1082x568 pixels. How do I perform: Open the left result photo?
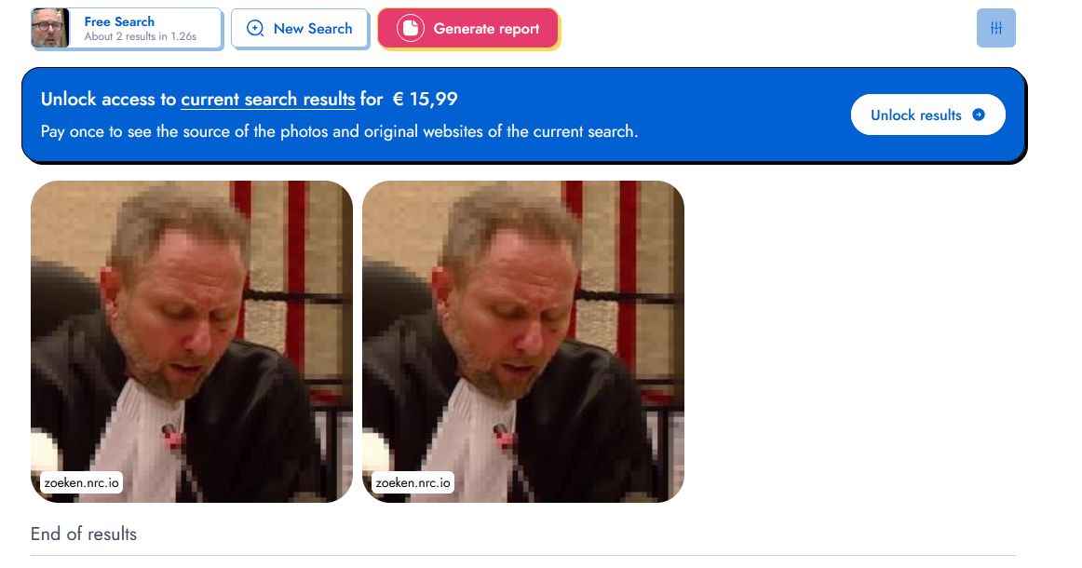coord(192,342)
